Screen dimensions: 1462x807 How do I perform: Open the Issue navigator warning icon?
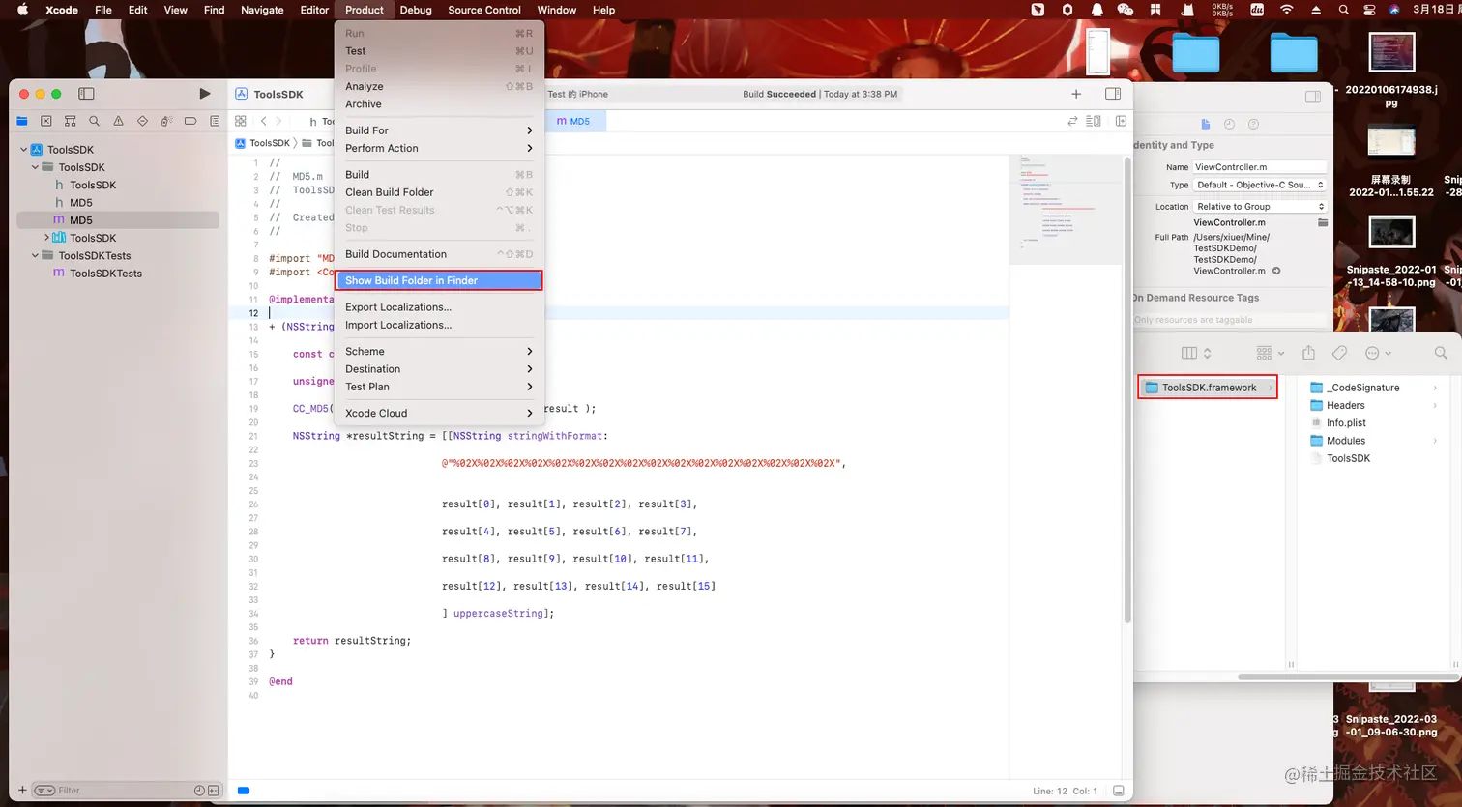(x=118, y=121)
